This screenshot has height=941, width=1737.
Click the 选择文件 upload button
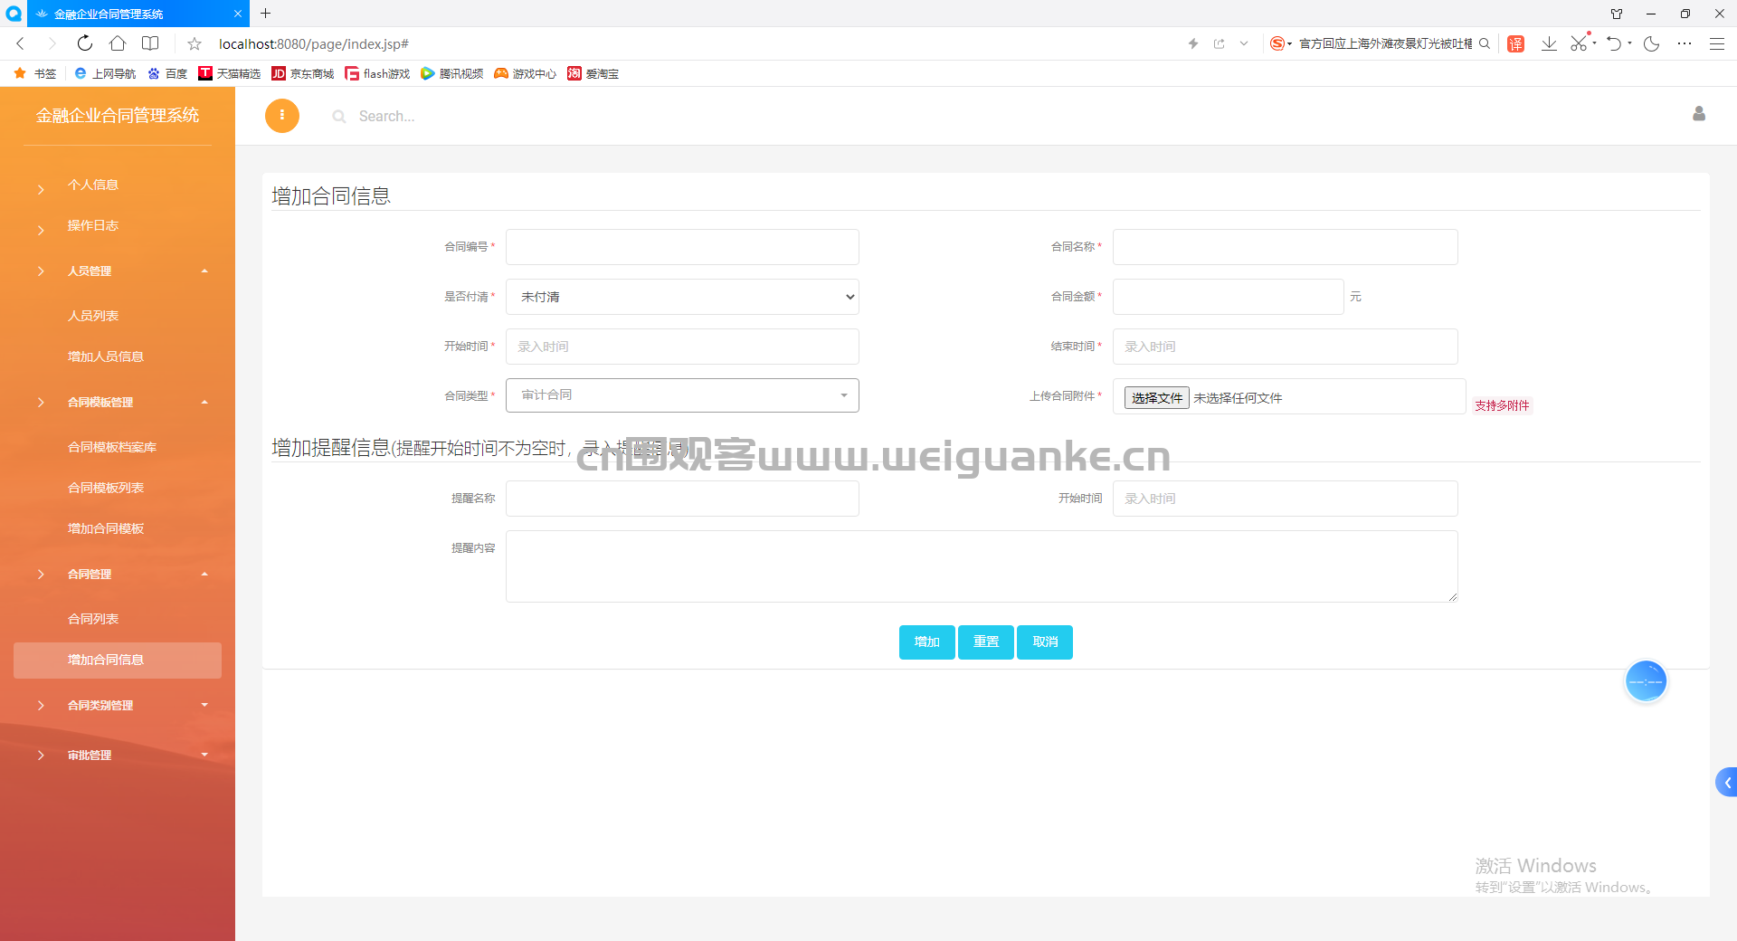pyautogui.click(x=1156, y=398)
